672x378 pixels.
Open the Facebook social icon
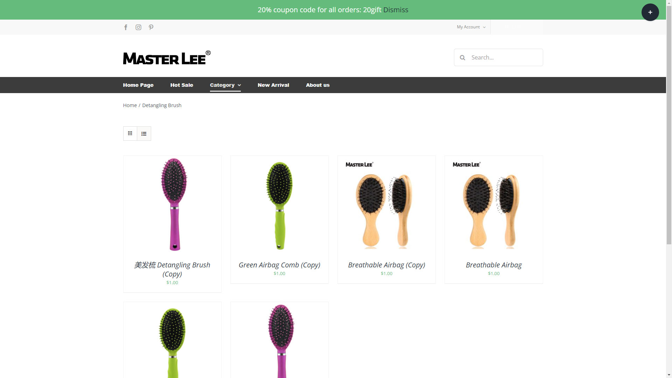126,27
